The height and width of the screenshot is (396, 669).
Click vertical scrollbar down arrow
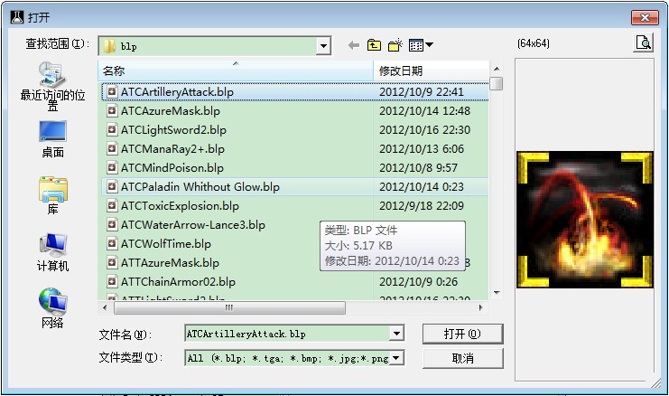pos(497,293)
